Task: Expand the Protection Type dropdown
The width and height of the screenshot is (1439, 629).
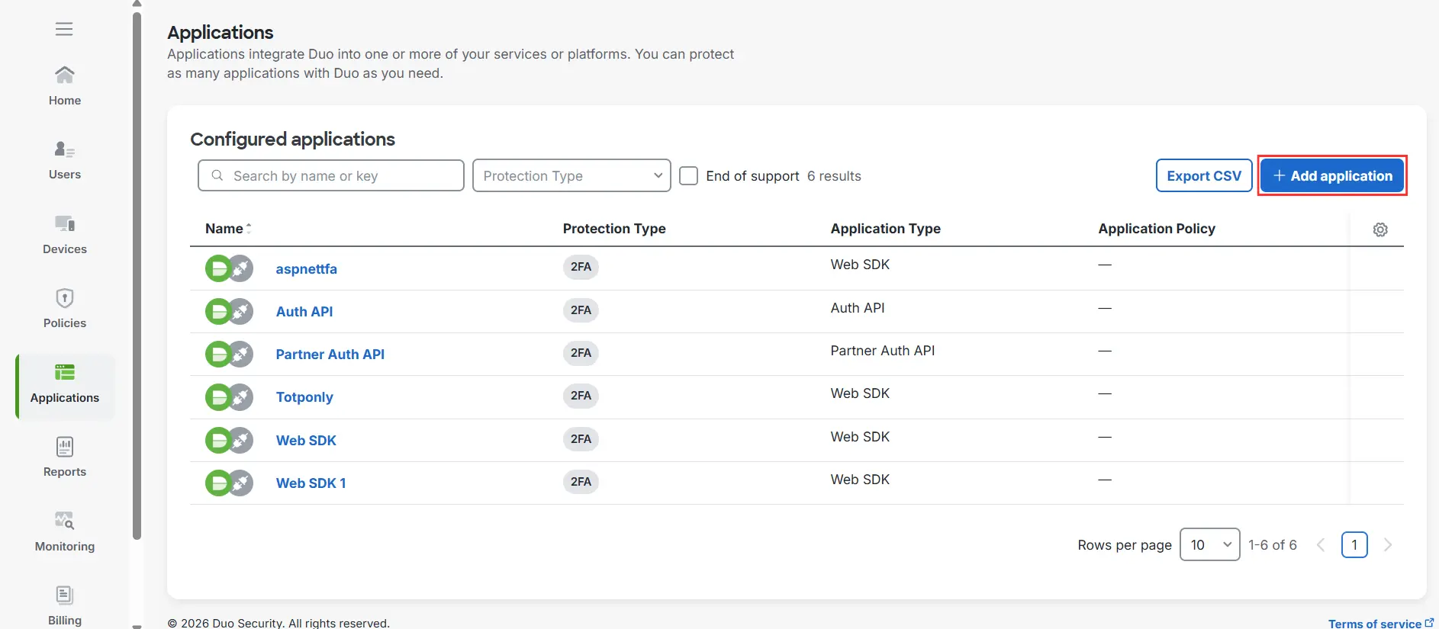Action: [571, 175]
